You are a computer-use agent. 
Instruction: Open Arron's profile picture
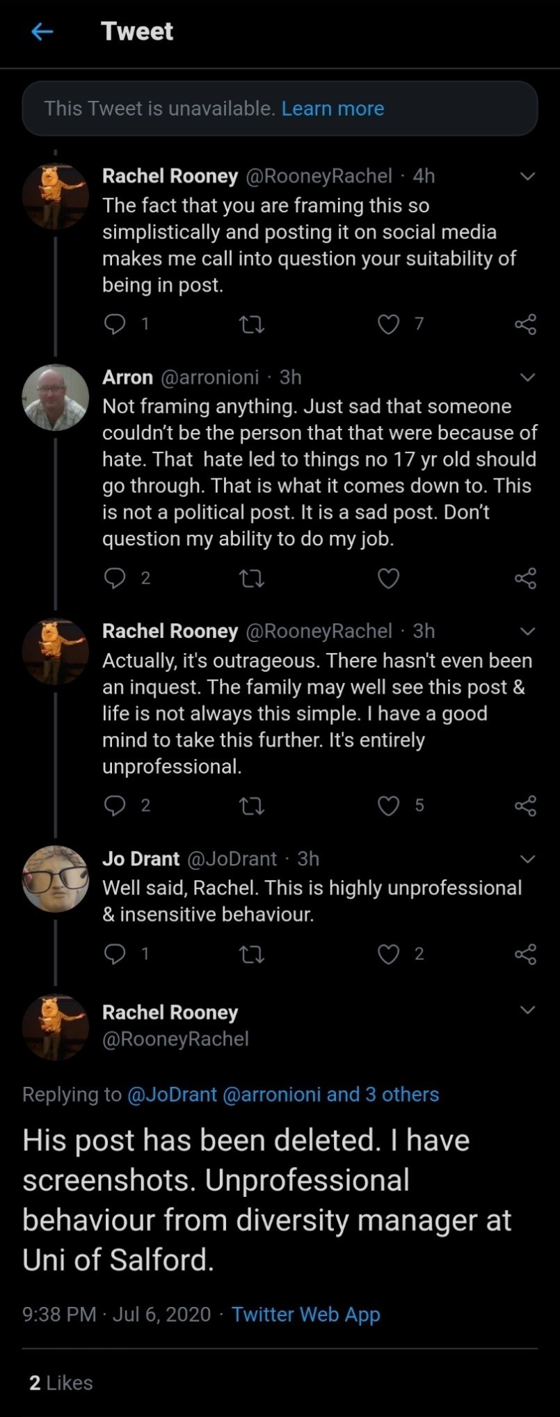click(x=56, y=398)
